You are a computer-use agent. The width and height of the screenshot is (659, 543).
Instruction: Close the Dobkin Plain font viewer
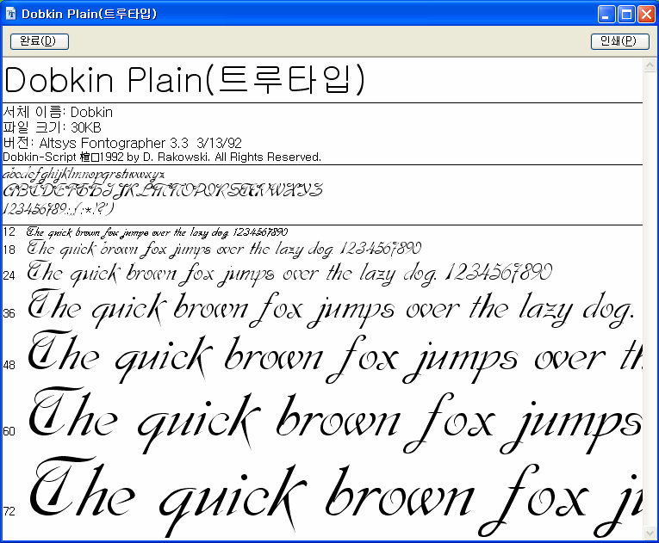tap(646, 15)
